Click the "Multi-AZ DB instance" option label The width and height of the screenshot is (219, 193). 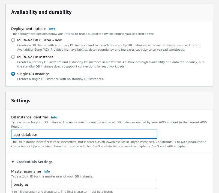tap(35, 57)
